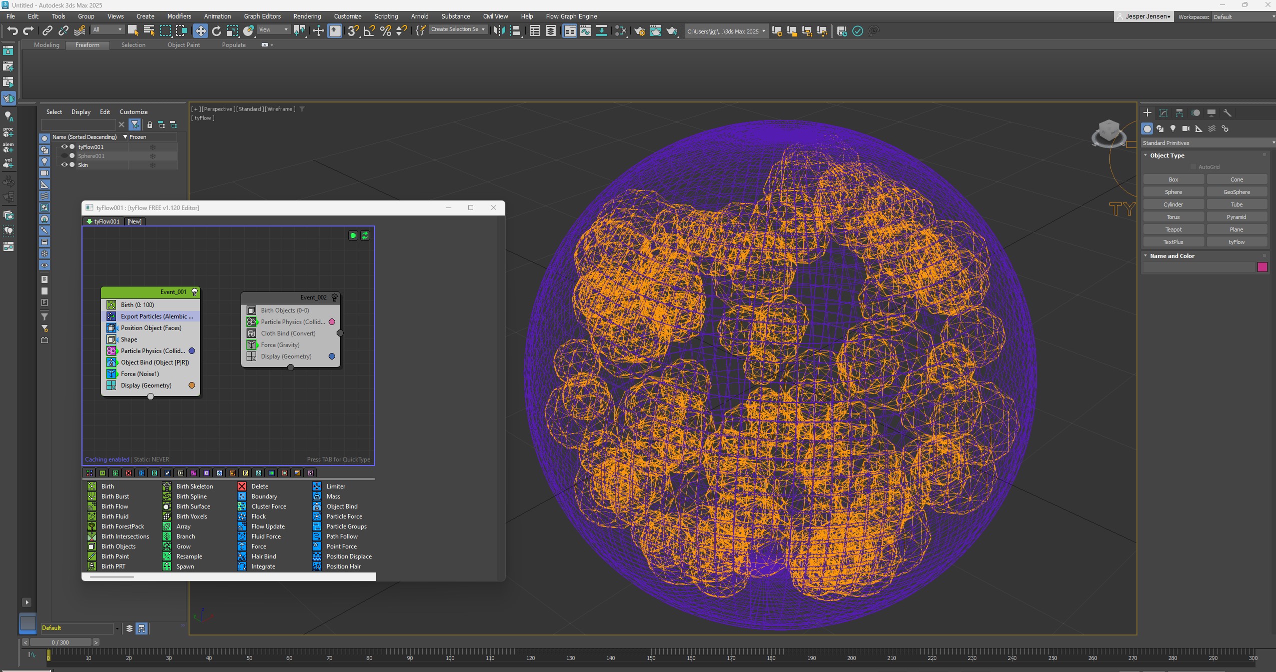
Task: Toggle the Angle Snap icon
Action: click(x=370, y=31)
